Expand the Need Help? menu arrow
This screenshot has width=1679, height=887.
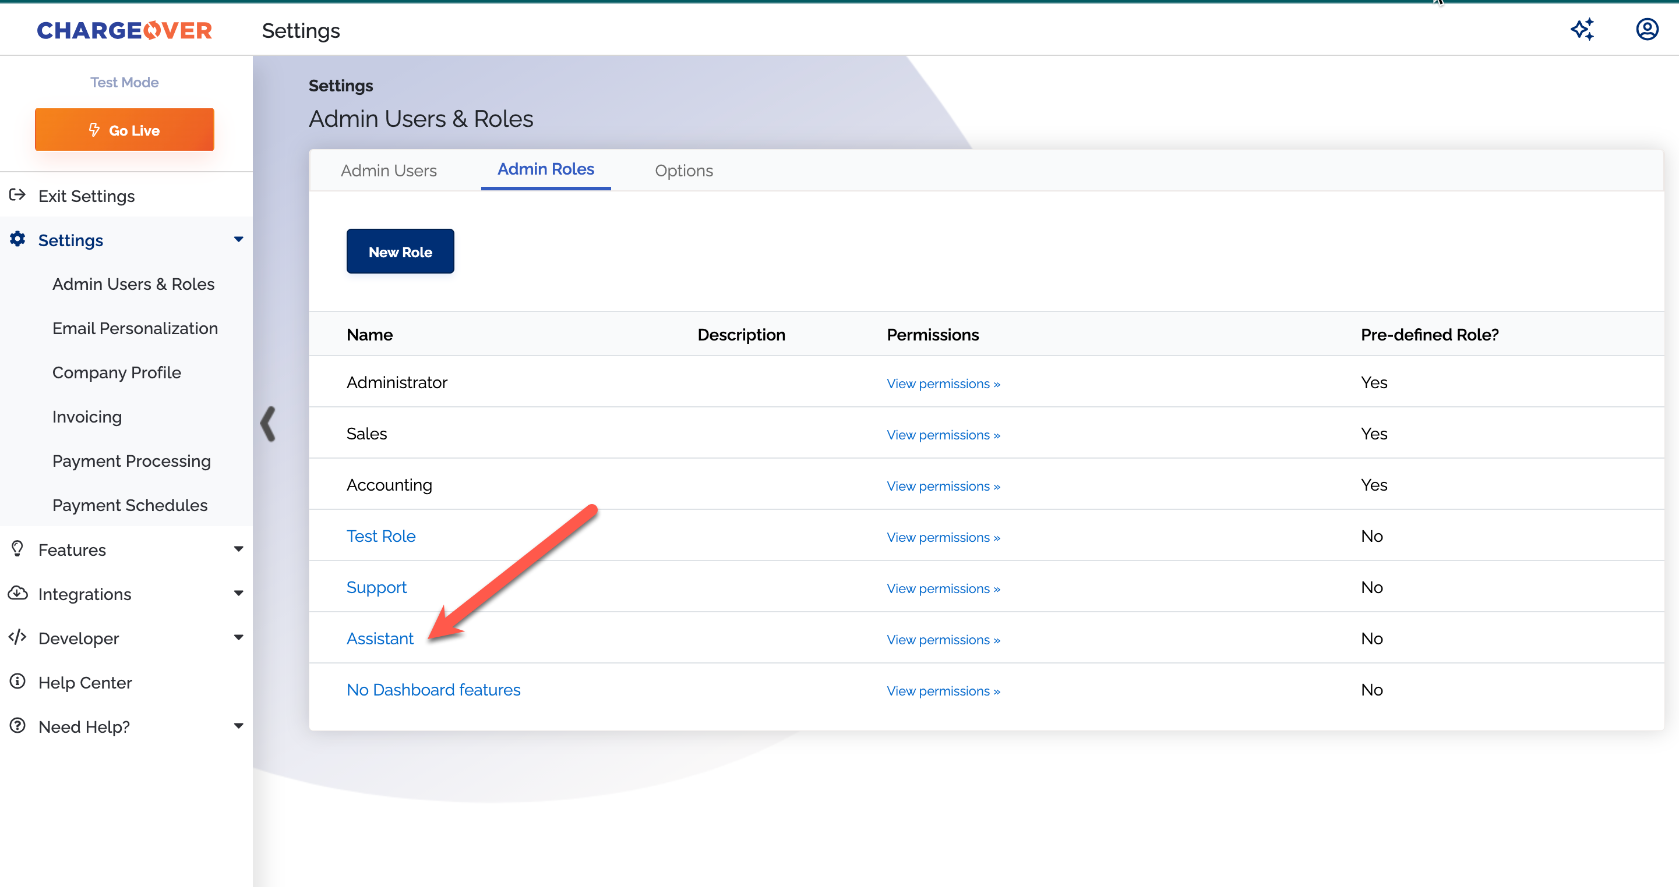[238, 726]
